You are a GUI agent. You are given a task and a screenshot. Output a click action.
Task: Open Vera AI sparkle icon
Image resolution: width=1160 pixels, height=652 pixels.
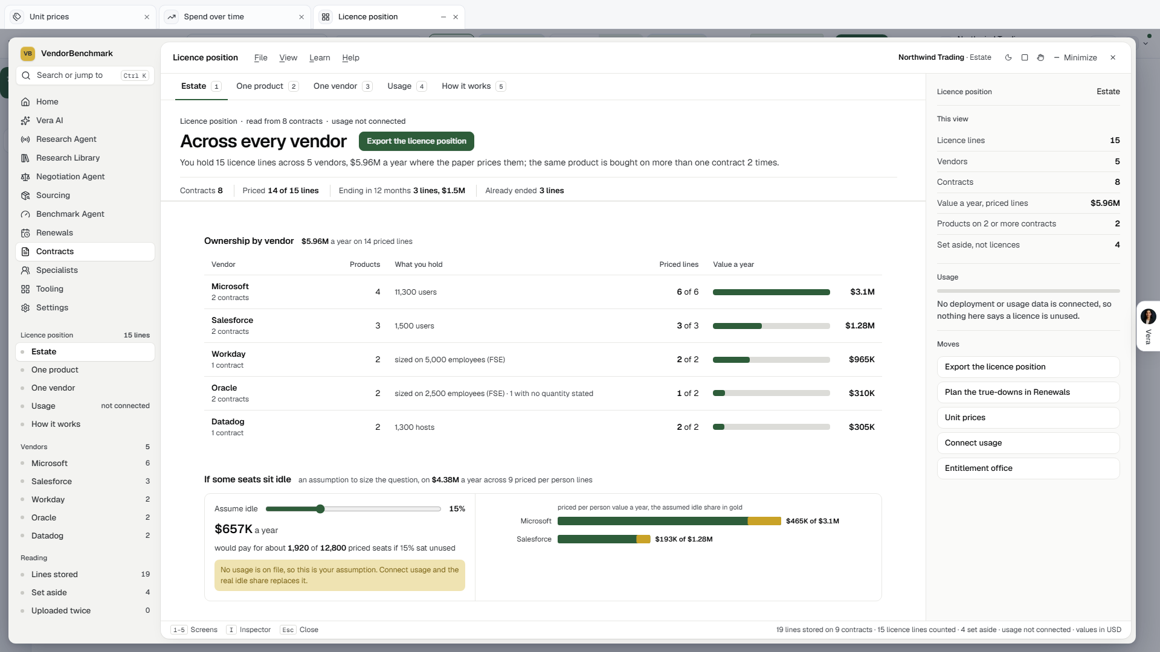(x=25, y=121)
